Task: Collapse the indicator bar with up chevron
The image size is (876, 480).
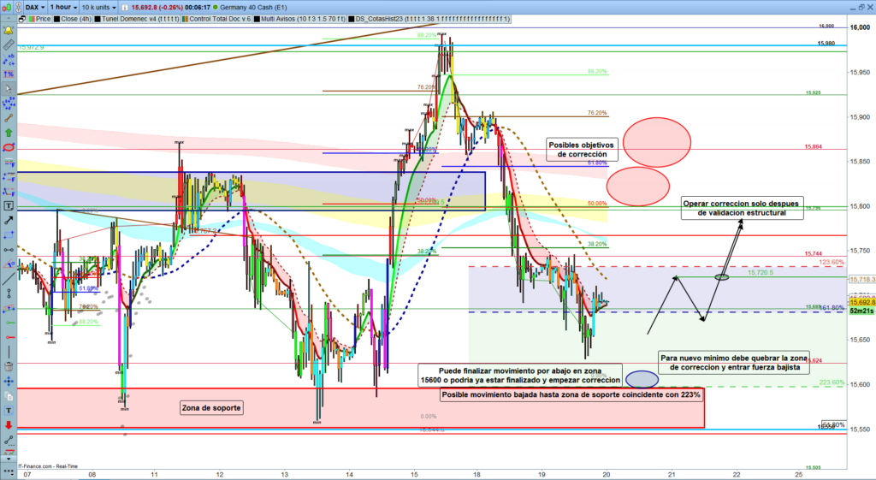Action: click(x=7, y=17)
